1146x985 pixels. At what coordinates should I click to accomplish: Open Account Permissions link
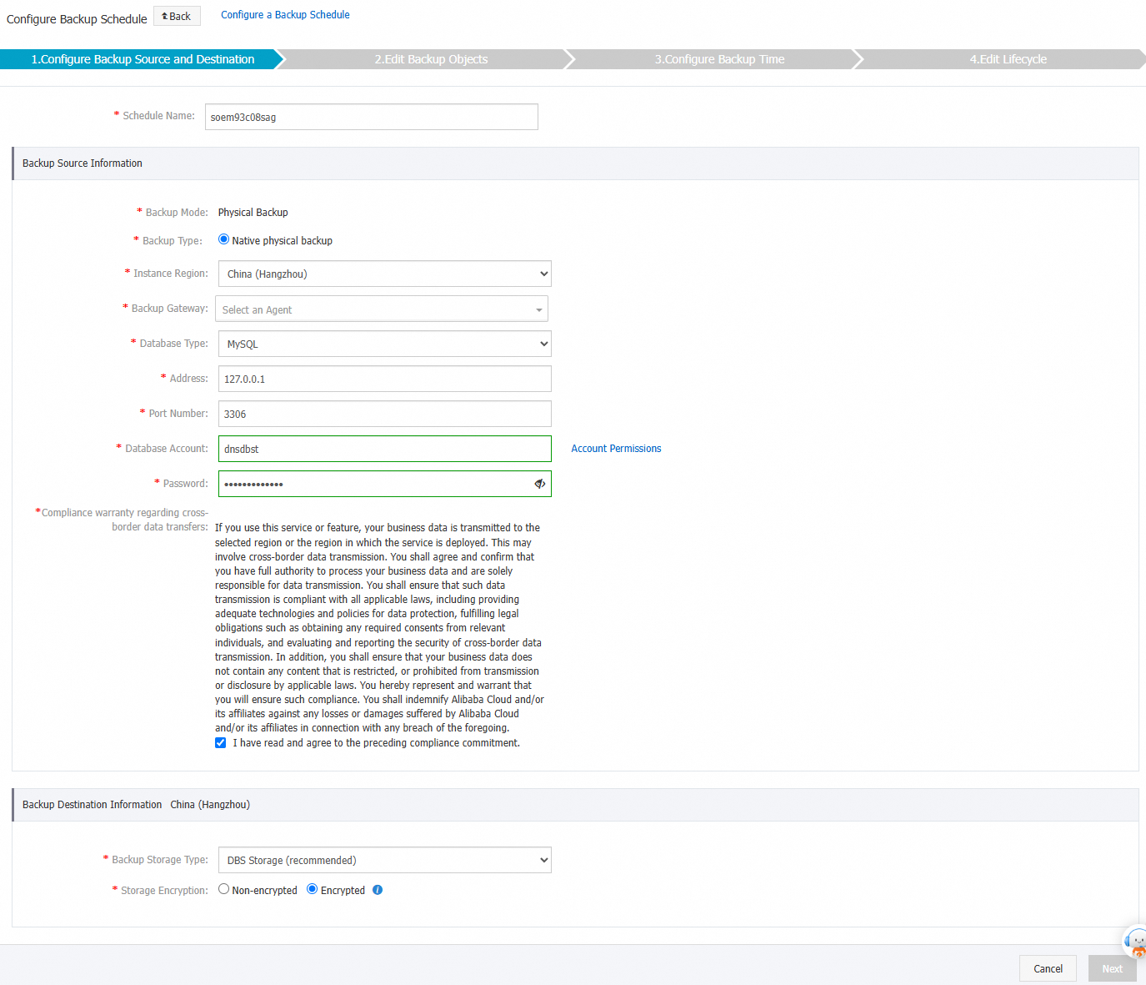pyautogui.click(x=616, y=449)
